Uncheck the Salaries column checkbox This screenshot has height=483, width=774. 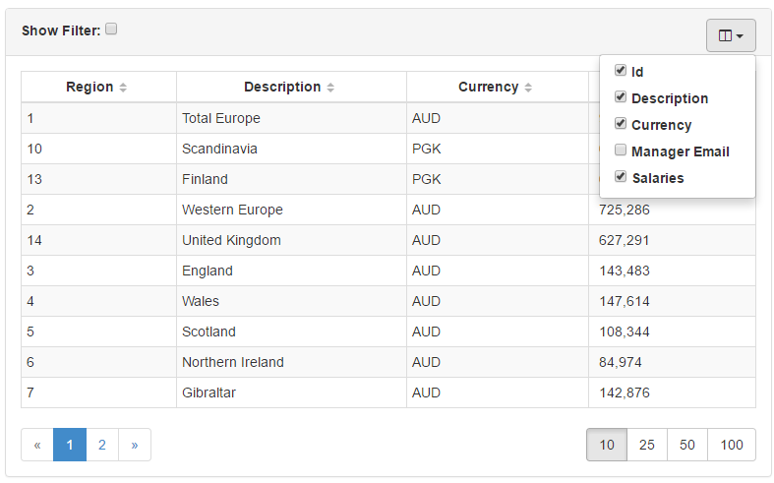coord(621,177)
